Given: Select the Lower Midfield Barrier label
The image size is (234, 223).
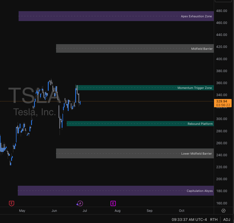Looking at the screenshot, I should (x=197, y=154).
